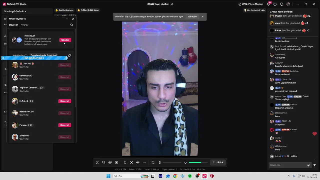
Task: Adjust the speaker volume slider
Action: [x=172, y=162]
